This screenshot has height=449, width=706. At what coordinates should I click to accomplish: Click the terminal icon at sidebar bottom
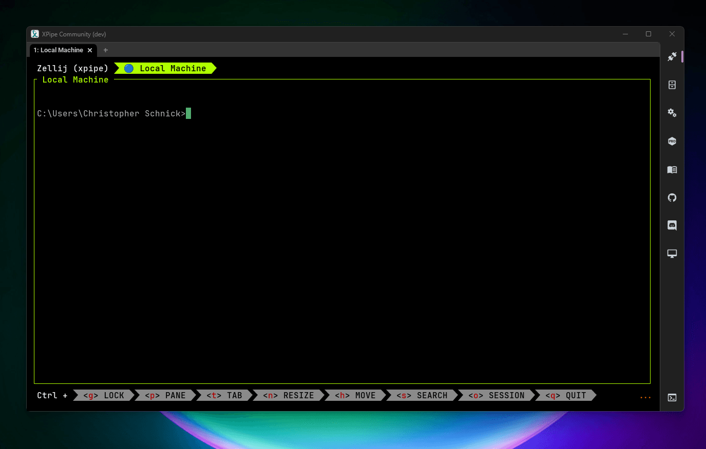click(x=672, y=397)
